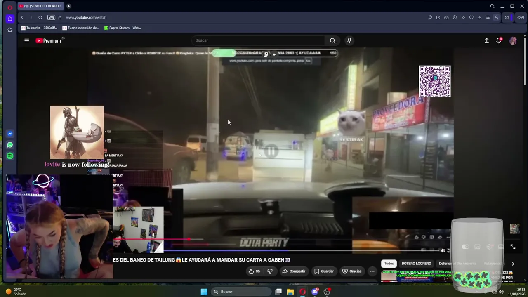Image resolution: width=528 pixels, height=297 pixels.
Task: Open the YouTube upload/create icon
Action: (x=487, y=40)
